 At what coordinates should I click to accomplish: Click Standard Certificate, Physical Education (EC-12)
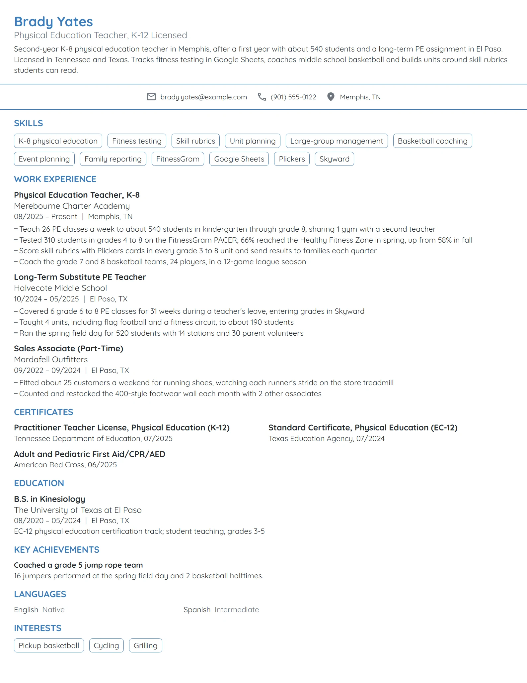363,428
